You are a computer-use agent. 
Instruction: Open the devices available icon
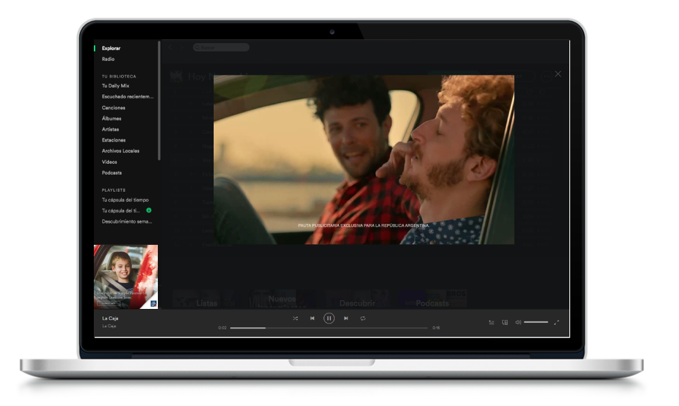(x=505, y=322)
